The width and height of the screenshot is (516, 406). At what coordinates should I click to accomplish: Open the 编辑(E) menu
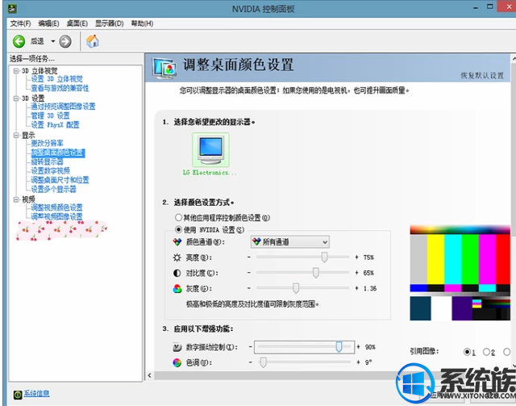pos(48,23)
